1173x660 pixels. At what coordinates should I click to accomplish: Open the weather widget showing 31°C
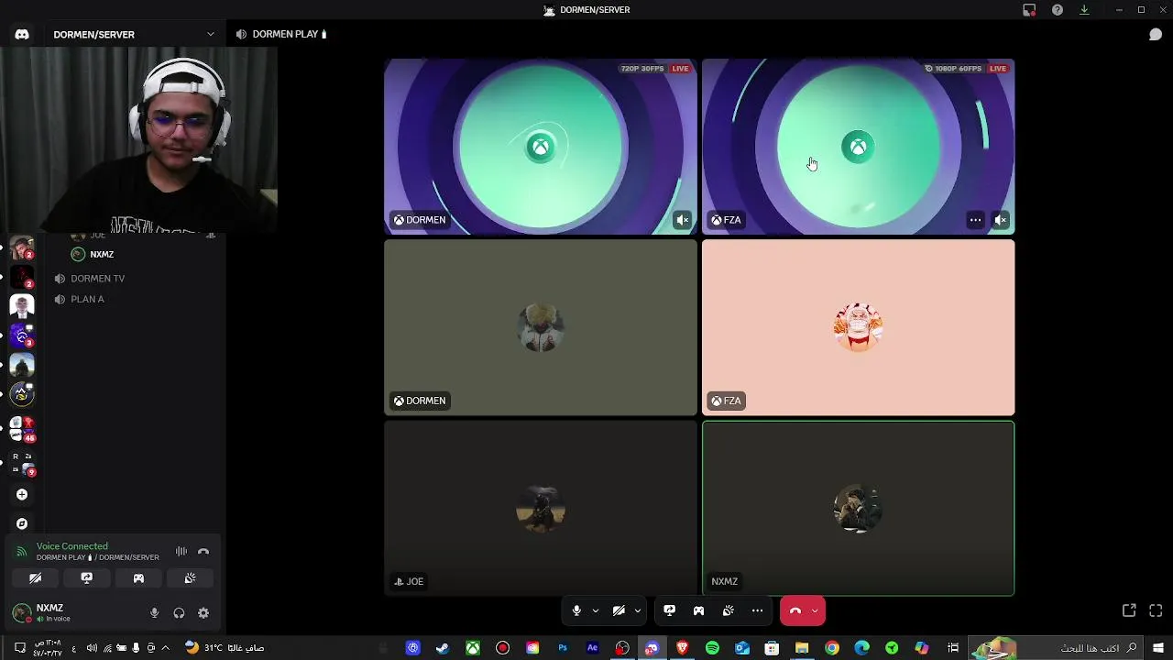pos(225,648)
